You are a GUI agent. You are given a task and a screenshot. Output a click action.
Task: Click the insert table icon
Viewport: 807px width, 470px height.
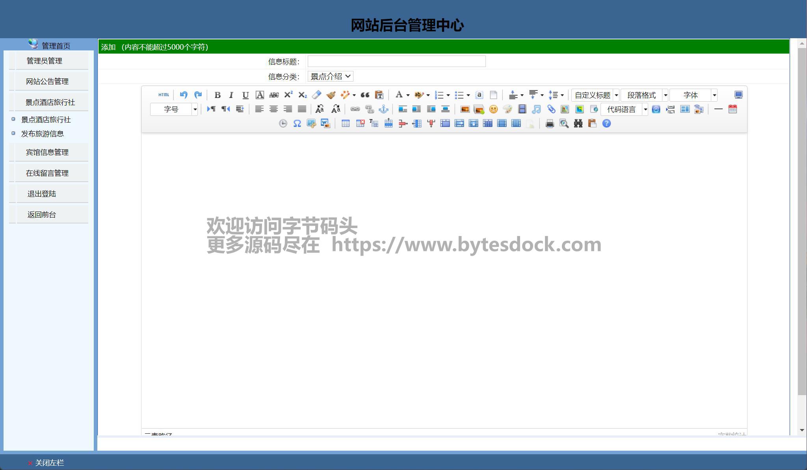[346, 124]
